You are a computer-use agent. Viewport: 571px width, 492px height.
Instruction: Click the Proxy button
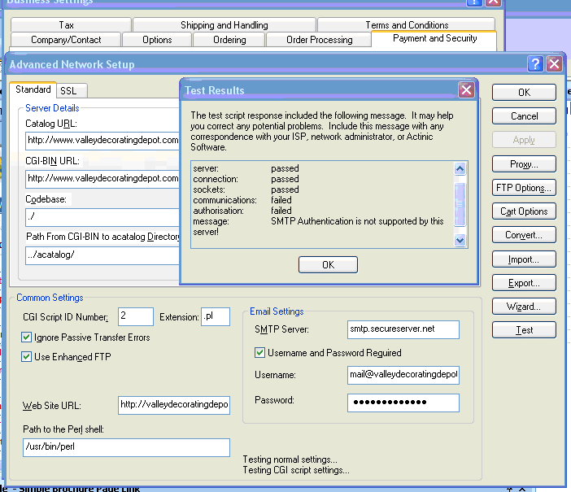pos(524,164)
